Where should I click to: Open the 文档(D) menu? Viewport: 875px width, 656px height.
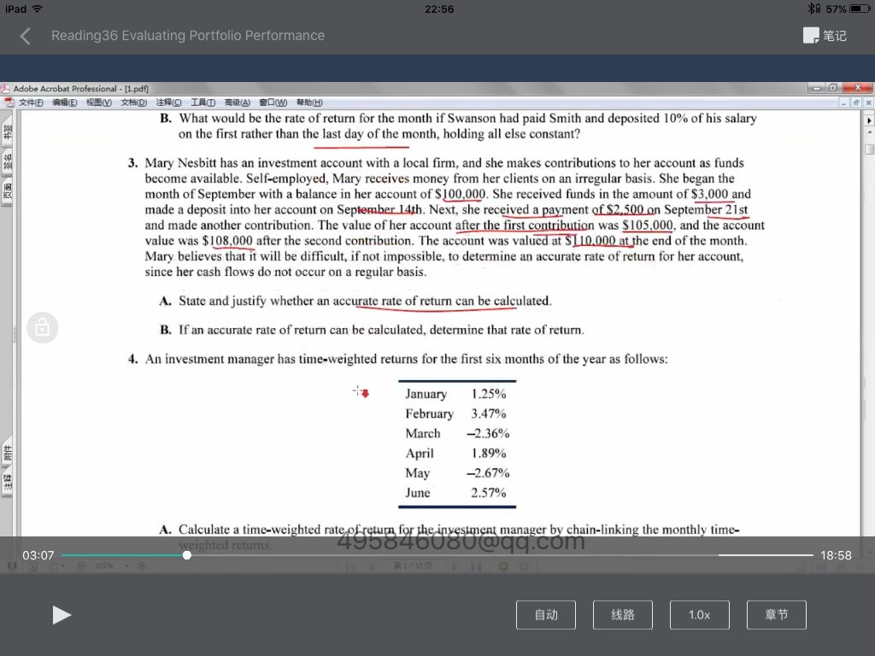tap(134, 102)
